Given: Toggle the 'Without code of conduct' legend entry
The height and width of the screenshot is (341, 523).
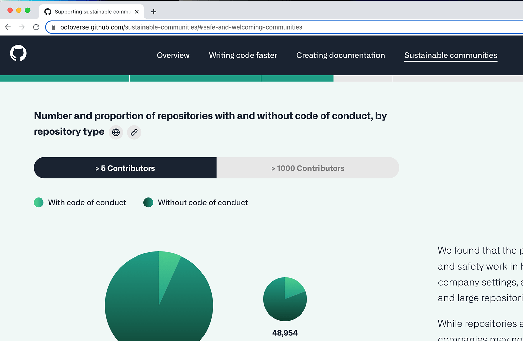Looking at the screenshot, I should pyautogui.click(x=148, y=202).
